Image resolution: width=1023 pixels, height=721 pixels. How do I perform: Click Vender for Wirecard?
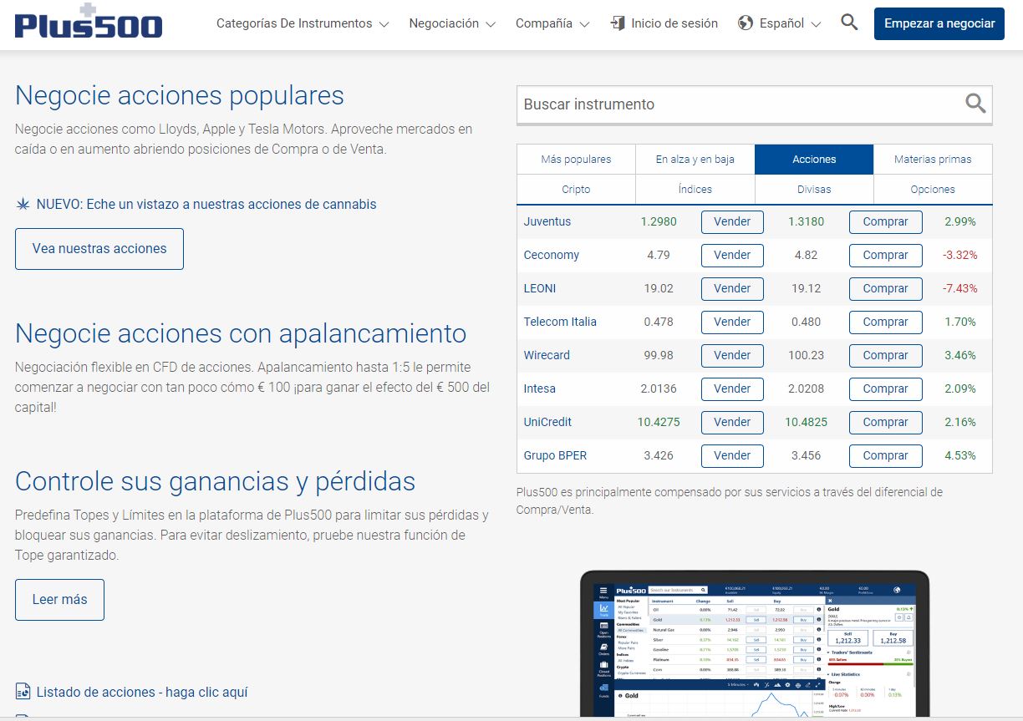point(732,355)
